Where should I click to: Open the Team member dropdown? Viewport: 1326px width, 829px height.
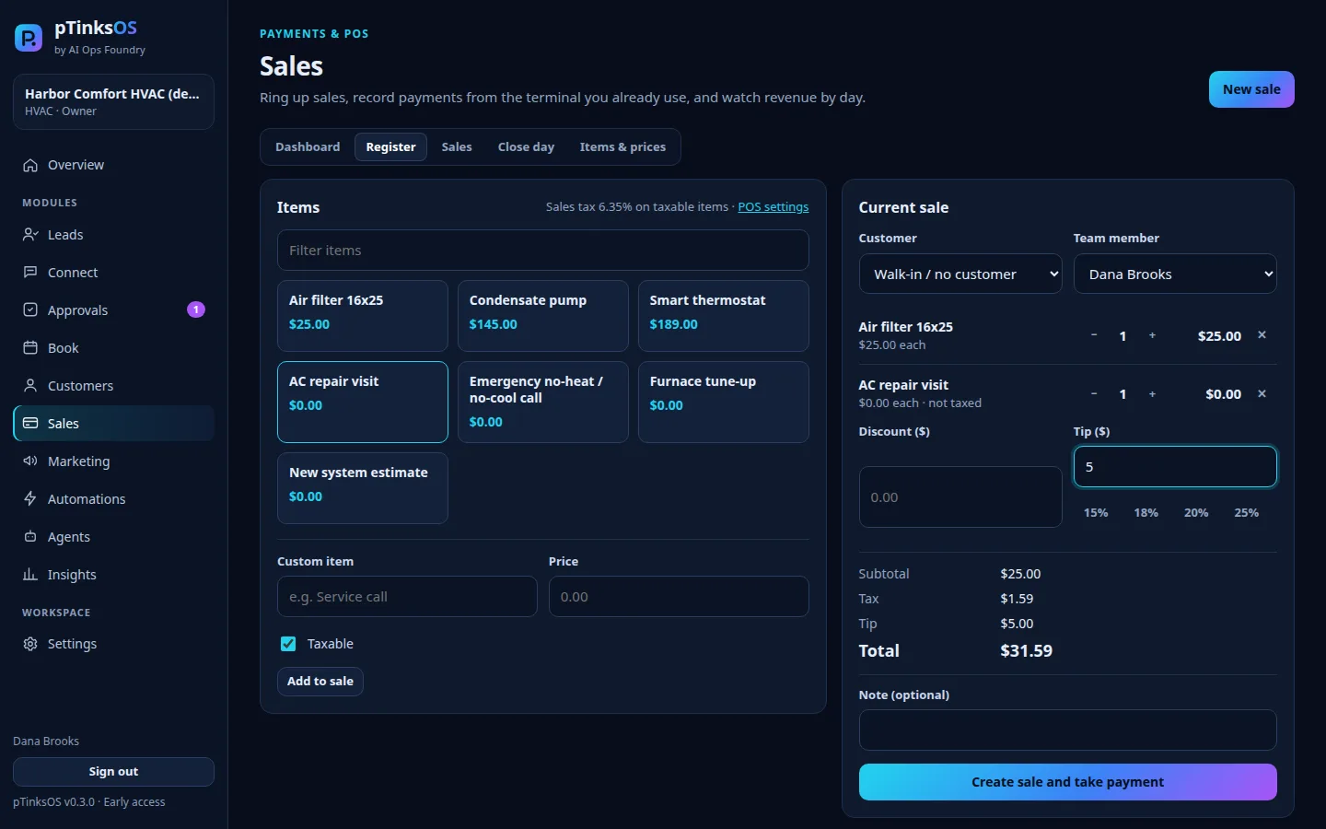[x=1175, y=274]
